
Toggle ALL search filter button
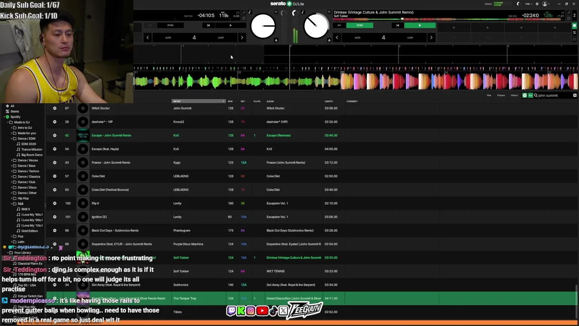(531, 96)
